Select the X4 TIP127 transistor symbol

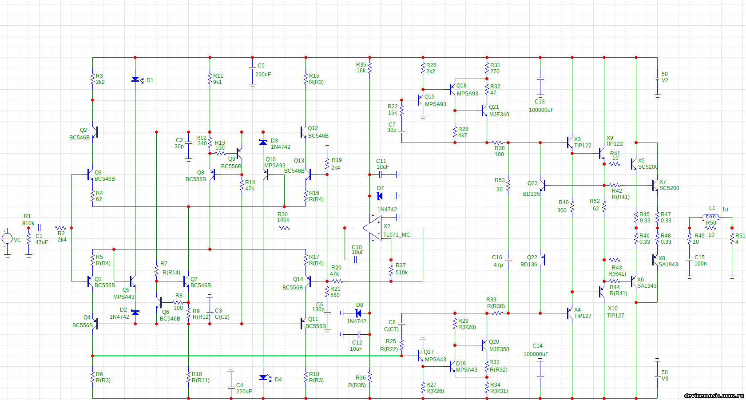[x=570, y=313]
